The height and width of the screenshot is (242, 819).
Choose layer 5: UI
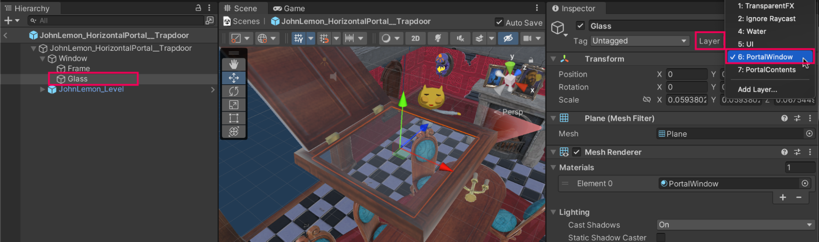point(745,44)
